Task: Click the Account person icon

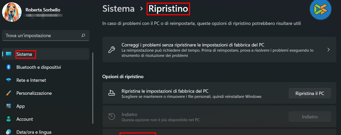Action: click(x=9, y=119)
